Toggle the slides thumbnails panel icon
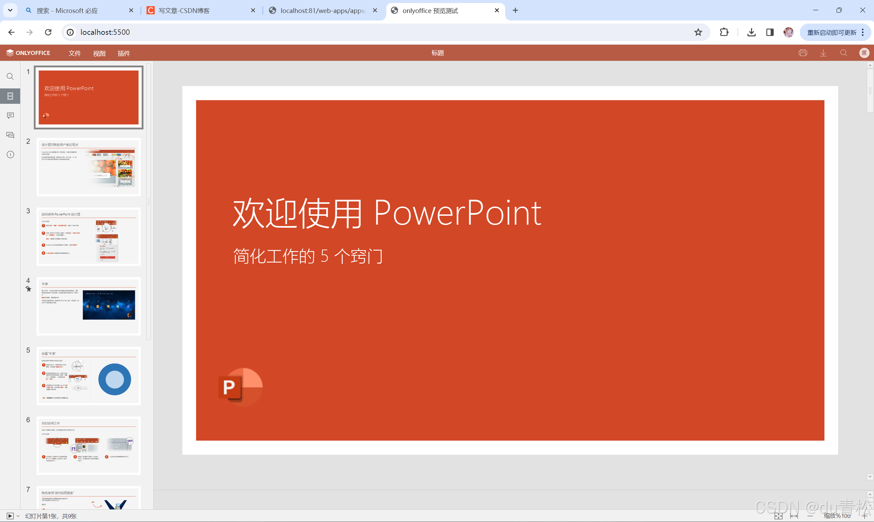Screen dimensions: 874x522 (10, 96)
